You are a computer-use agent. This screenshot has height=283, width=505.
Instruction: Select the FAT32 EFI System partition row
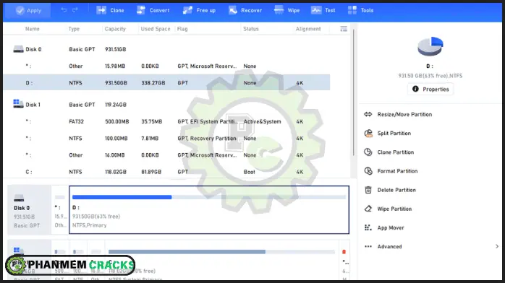pos(166,122)
